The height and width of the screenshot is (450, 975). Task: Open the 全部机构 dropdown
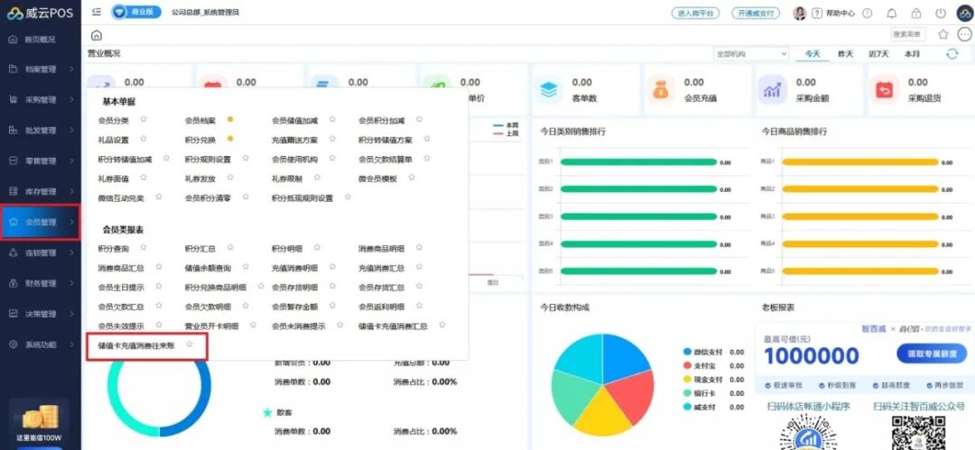point(750,54)
